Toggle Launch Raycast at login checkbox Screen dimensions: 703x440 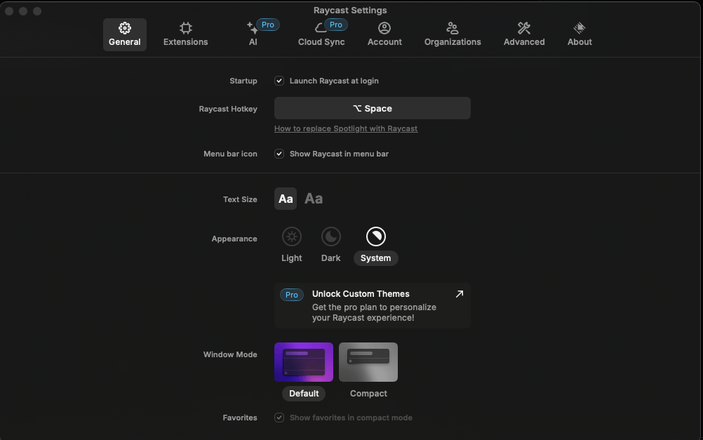point(279,81)
